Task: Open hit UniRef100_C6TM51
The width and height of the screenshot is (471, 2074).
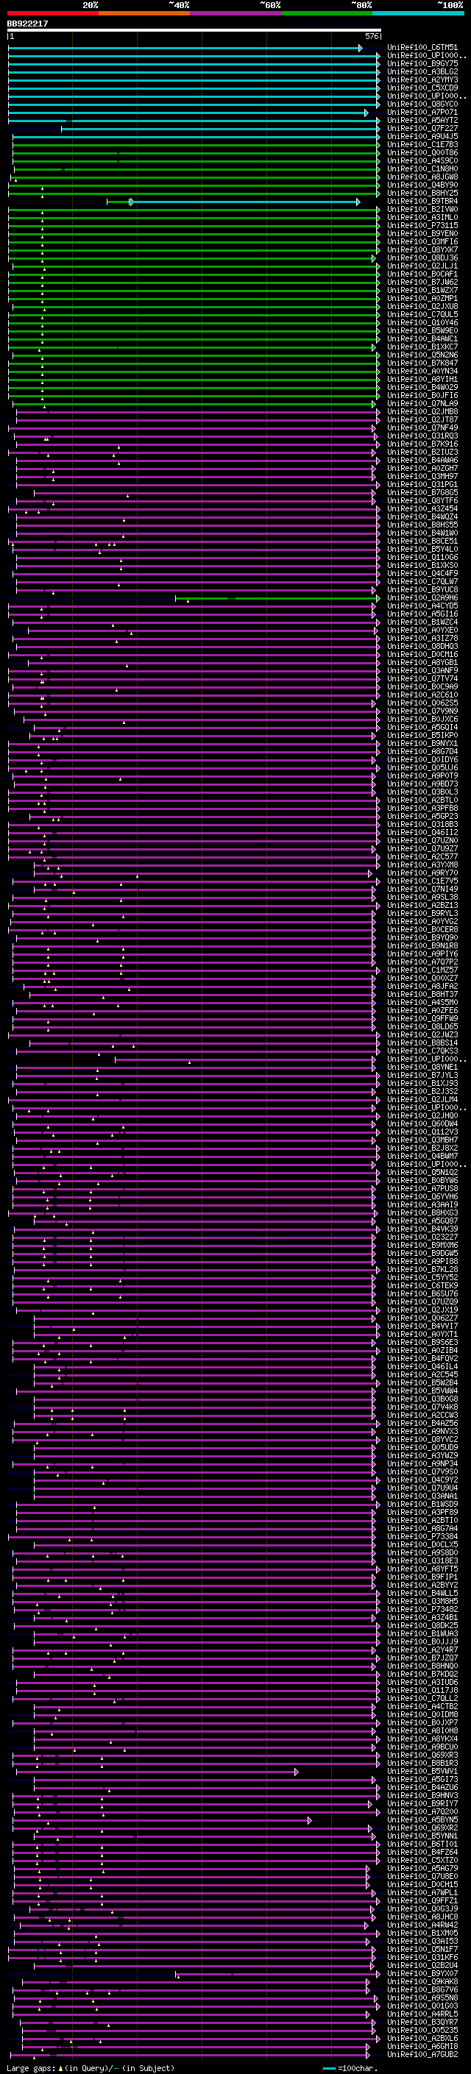Action: [422, 48]
